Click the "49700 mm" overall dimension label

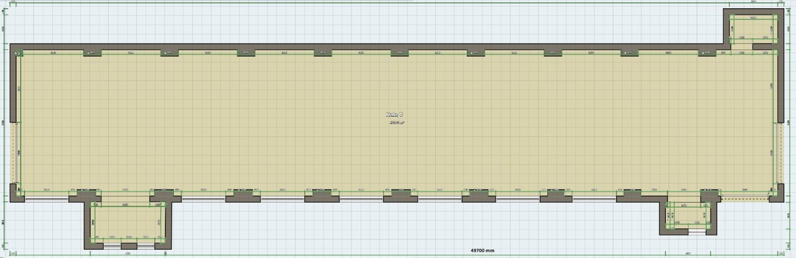pyautogui.click(x=483, y=251)
